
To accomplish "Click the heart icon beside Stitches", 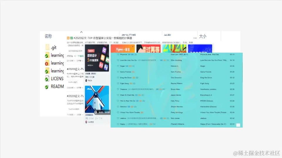I will [118, 107].
